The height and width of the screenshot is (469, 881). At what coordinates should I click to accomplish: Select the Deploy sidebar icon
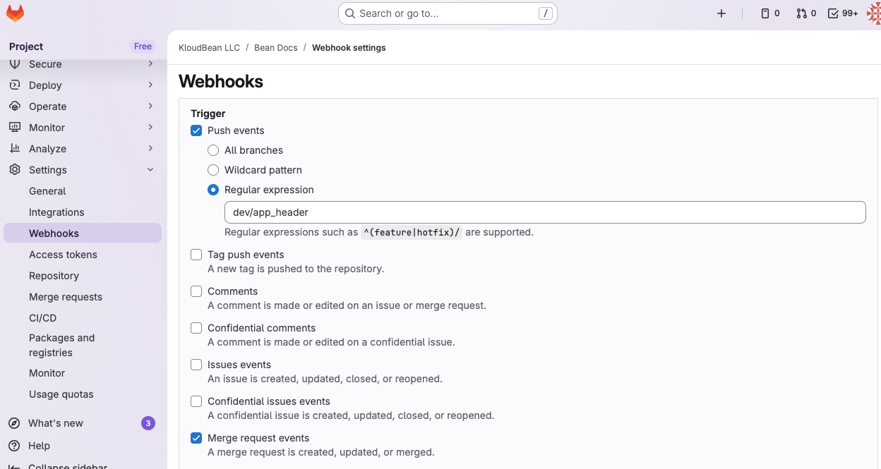16,85
